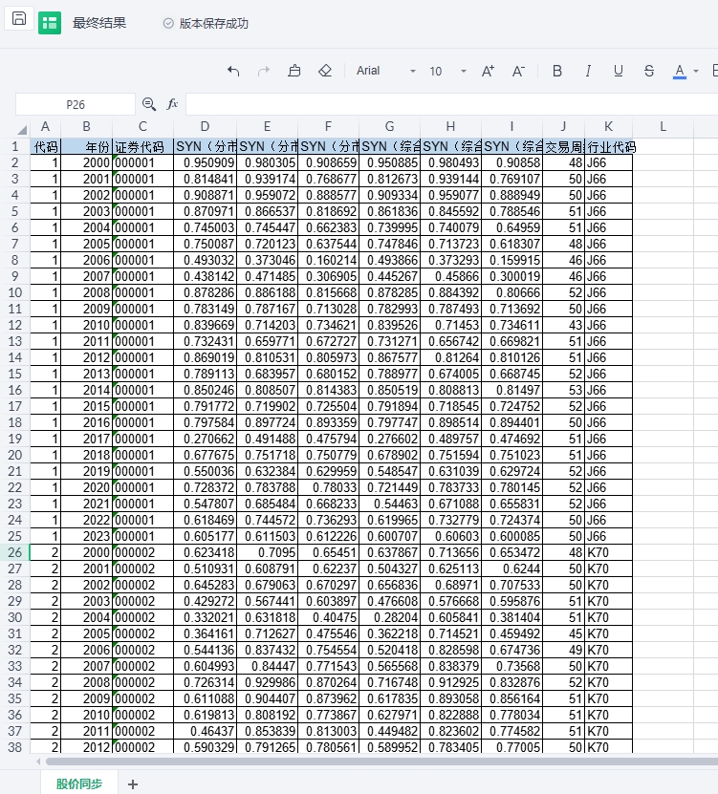The width and height of the screenshot is (718, 794).
Task: Select cell with value 0.894401
Action: pos(511,422)
